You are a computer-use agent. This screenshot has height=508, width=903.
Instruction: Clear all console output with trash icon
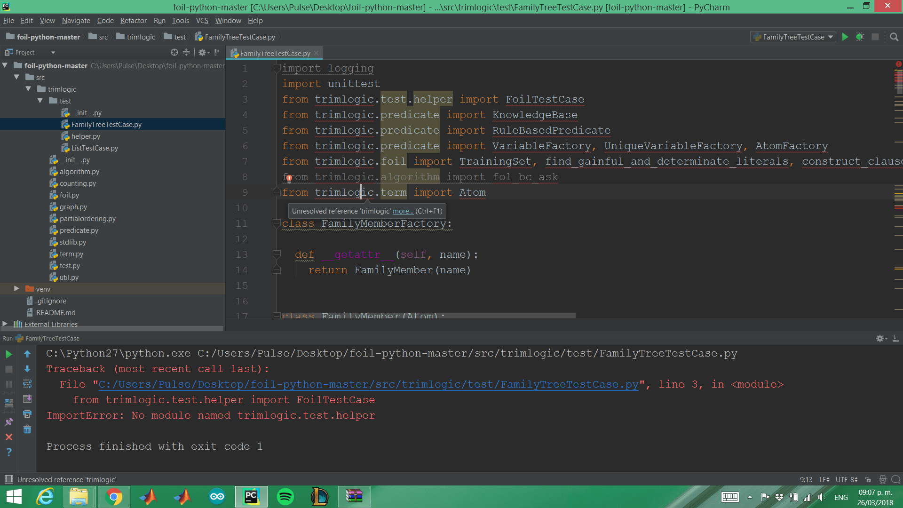(27, 429)
